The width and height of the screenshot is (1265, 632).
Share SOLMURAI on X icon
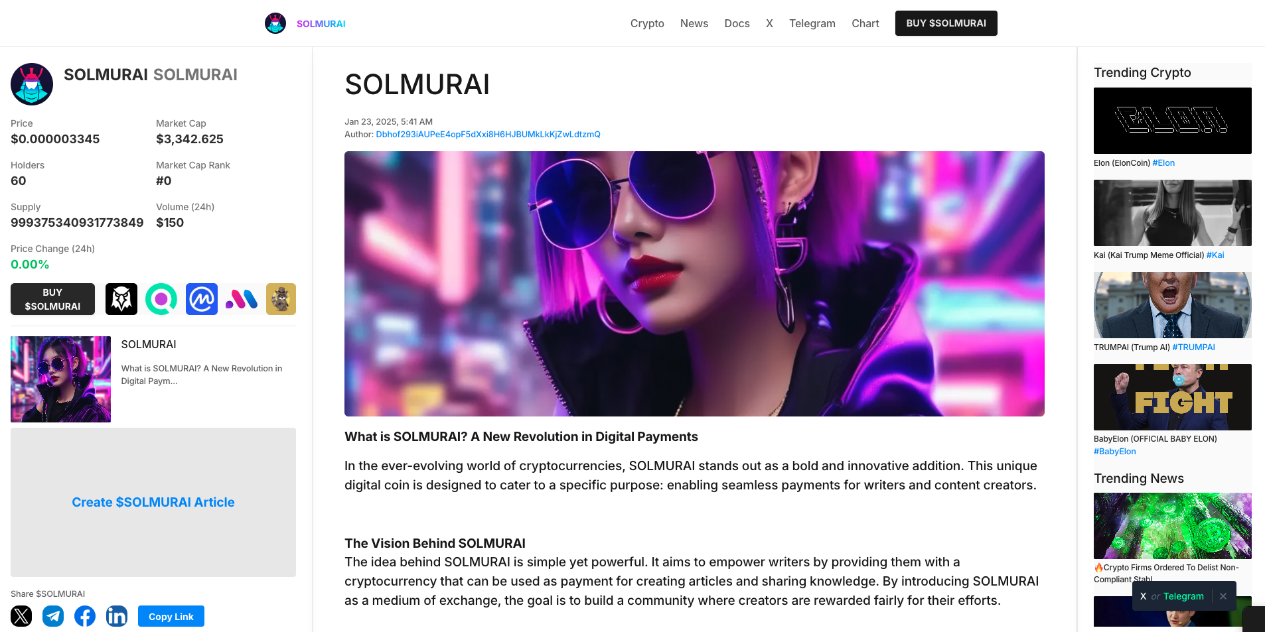(x=21, y=616)
